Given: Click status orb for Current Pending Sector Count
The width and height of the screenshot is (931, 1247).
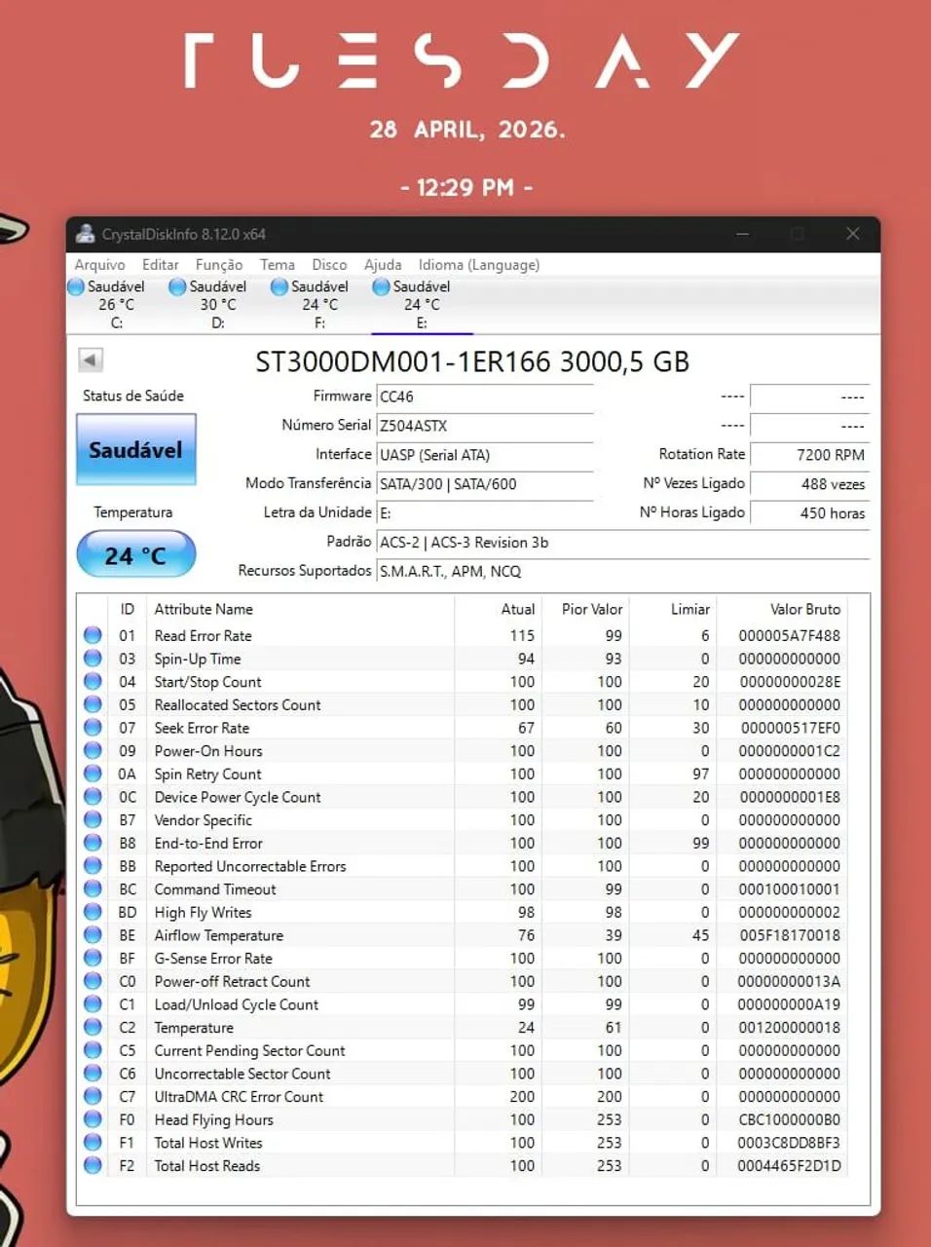Looking at the screenshot, I should click(93, 1050).
